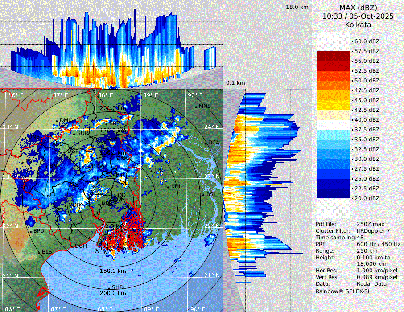Pick the darkest blue swatch above 20.0 dBZ
404x312 pixels.
[334, 193]
